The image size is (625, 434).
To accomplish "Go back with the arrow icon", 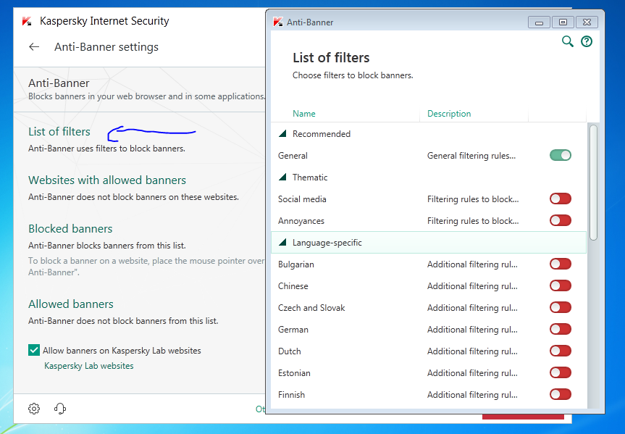I will [34, 47].
